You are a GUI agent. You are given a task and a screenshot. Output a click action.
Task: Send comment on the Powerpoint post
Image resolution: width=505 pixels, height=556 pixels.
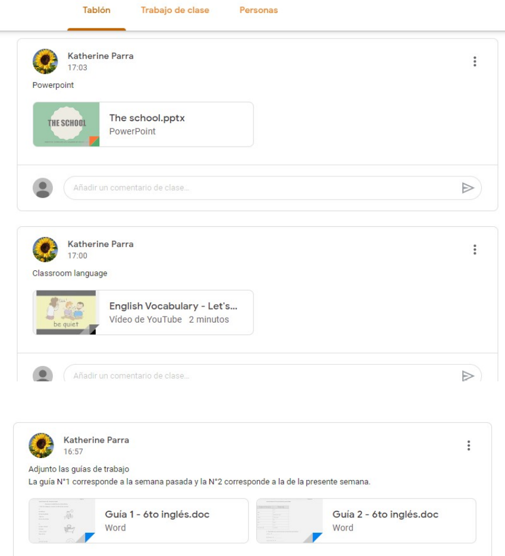tap(468, 188)
